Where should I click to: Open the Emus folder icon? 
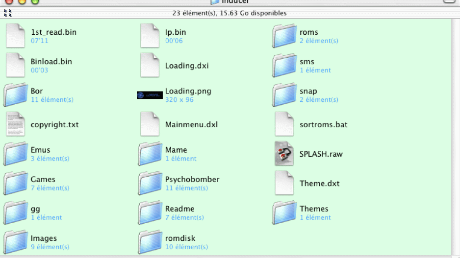point(16,154)
